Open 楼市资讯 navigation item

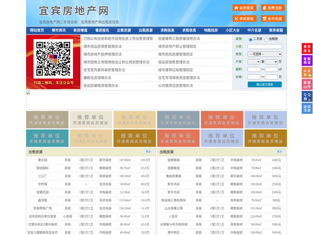click(x=59, y=30)
